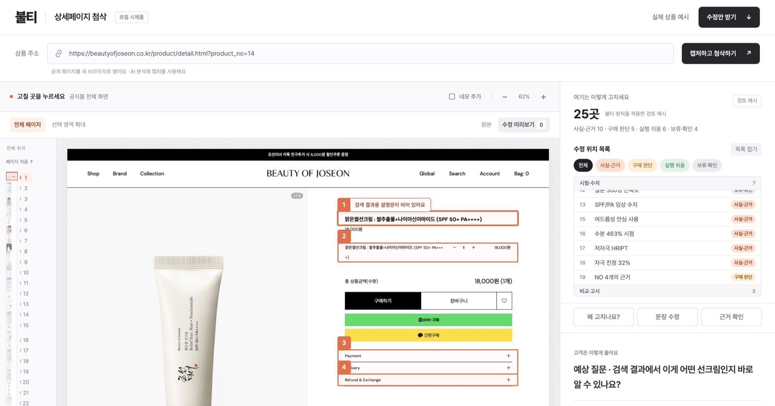
Task: Collapse the list with 목록 접기
Action: (x=746, y=149)
